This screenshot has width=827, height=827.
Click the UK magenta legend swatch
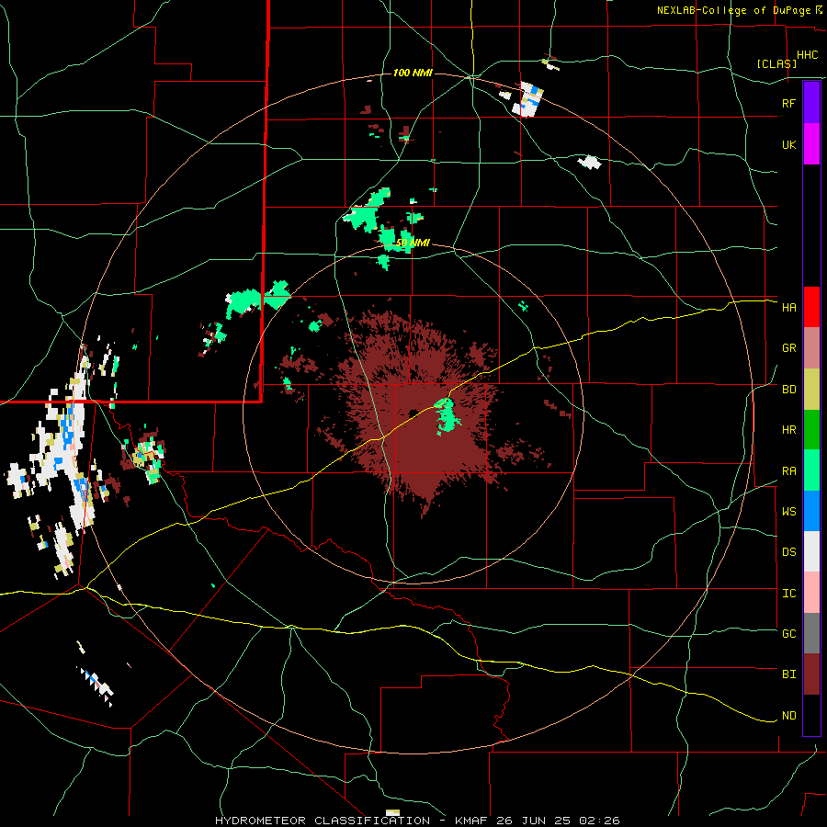click(811, 144)
